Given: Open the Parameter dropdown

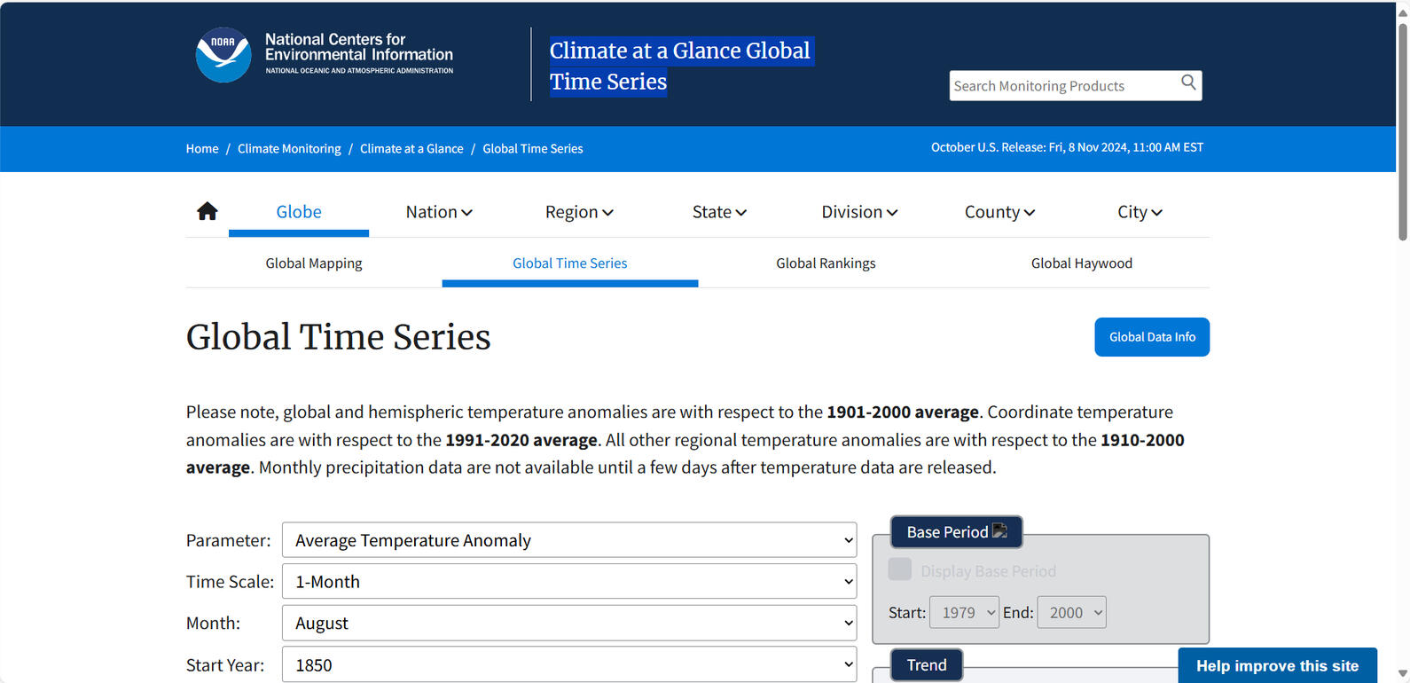Looking at the screenshot, I should pos(569,540).
